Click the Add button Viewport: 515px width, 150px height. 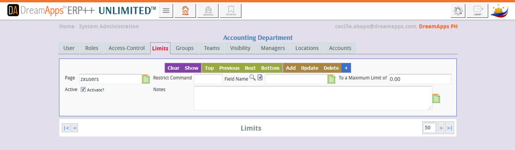click(x=291, y=68)
